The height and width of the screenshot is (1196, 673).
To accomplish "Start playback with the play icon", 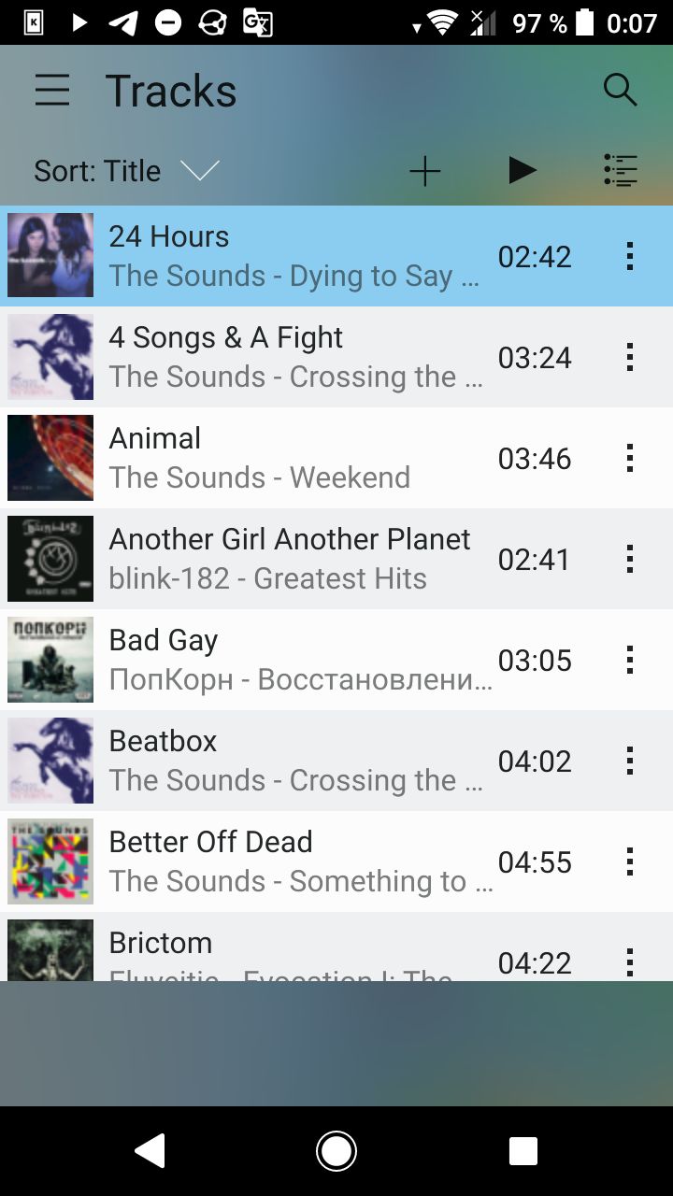I will [x=523, y=170].
